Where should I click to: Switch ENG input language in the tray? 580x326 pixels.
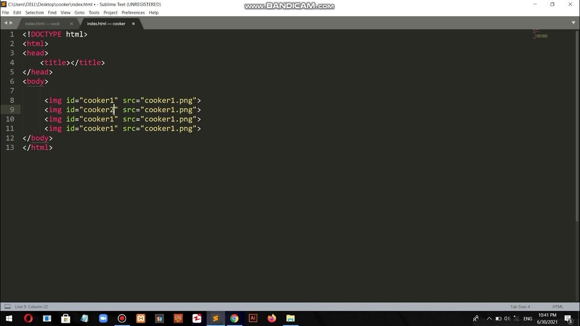[x=528, y=319]
